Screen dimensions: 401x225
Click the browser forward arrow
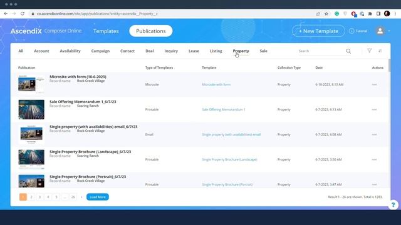14,14
